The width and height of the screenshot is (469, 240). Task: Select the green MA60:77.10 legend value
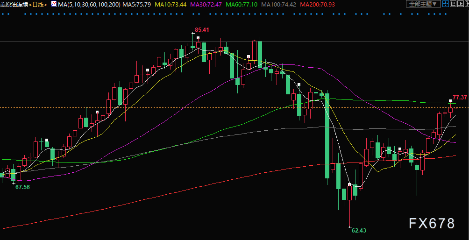[x=242, y=5]
